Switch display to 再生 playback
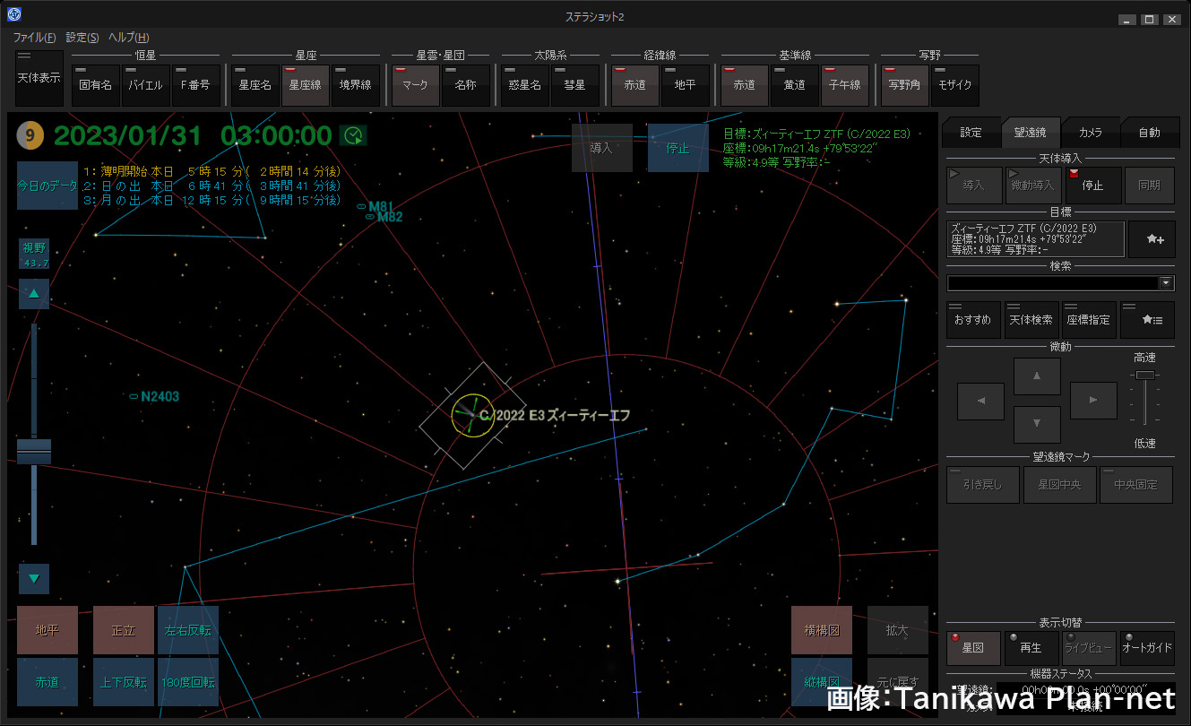The width and height of the screenshot is (1191, 726). 1031,648
